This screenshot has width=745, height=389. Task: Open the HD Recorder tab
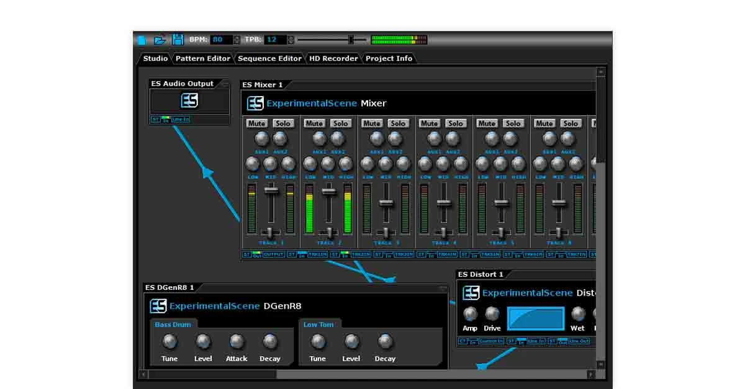pyautogui.click(x=333, y=58)
